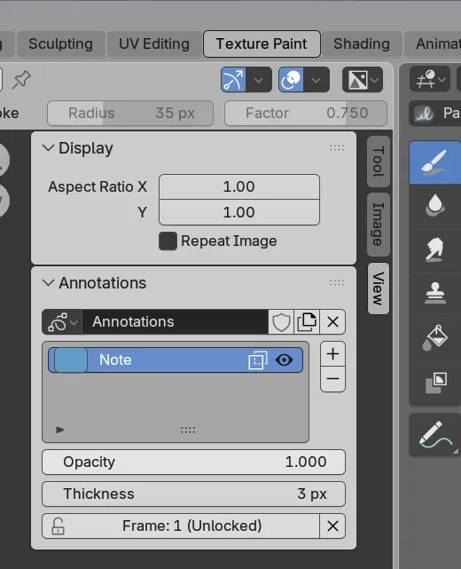Select the Note annotation layer
Image resolution: width=461 pixels, height=569 pixels.
(x=176, y=360)
